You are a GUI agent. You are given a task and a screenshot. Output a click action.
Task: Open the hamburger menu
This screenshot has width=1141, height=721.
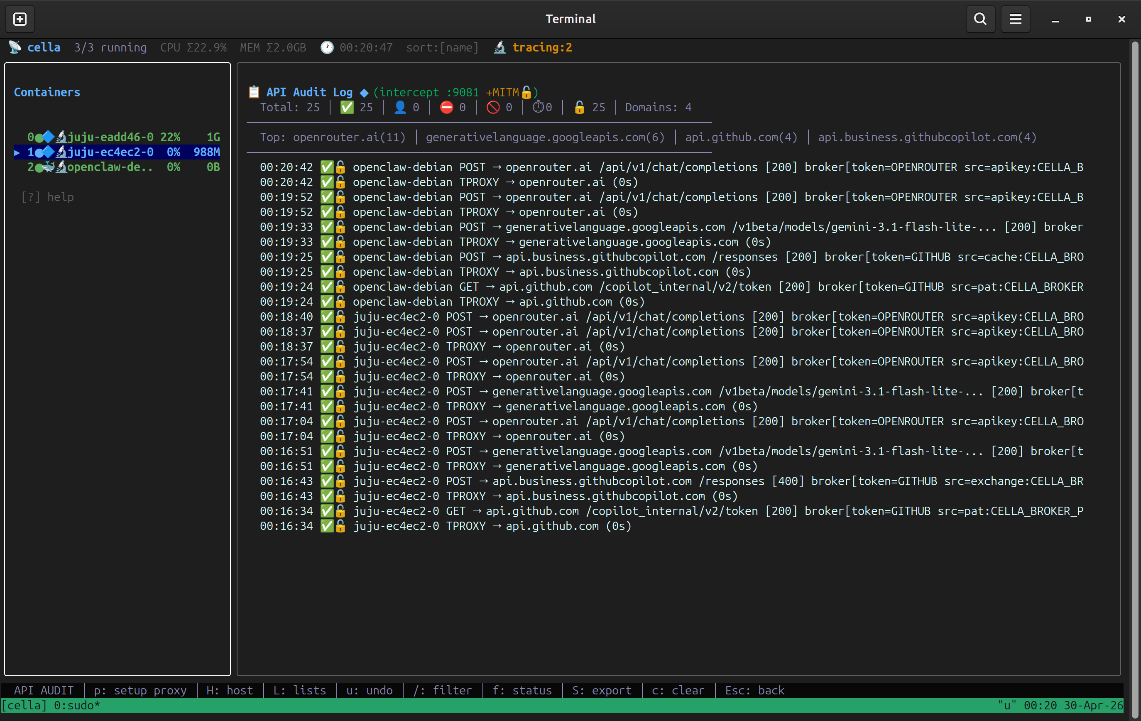click(x=1015, y=19)
